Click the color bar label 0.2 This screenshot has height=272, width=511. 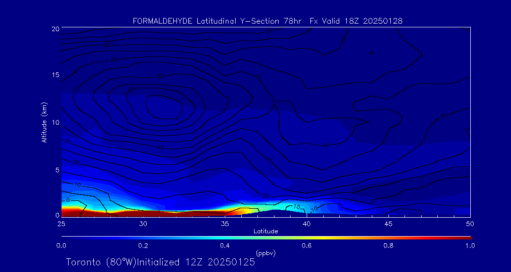pyautogui.click(x=143, y=246)
